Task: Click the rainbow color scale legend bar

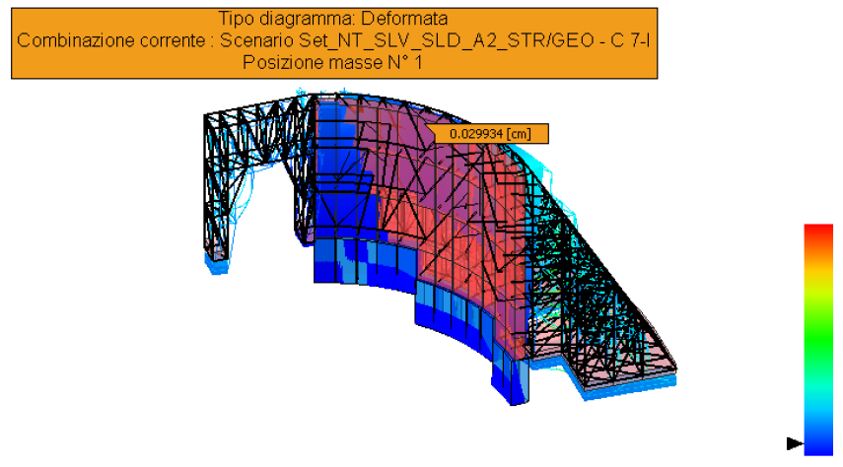Action: point(818,340)
